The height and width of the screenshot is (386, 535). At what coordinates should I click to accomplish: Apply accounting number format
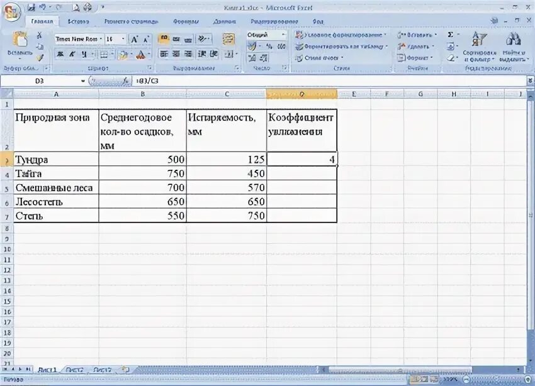252,46
